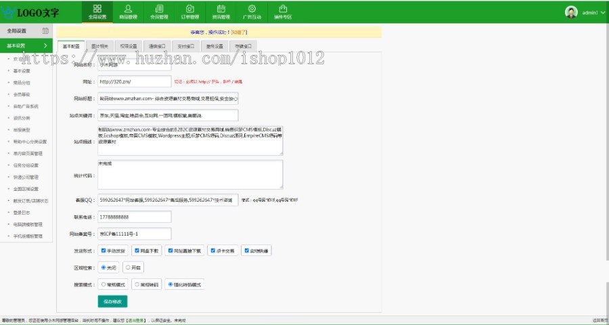Viewport: 609px width, 325px height.
Task: Open 手机版模板管理 in the sidebar
Action: click(x=28, y=236)
